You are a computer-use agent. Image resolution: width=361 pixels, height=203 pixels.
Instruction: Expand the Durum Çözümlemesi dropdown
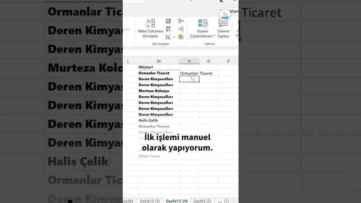(203, 28)
